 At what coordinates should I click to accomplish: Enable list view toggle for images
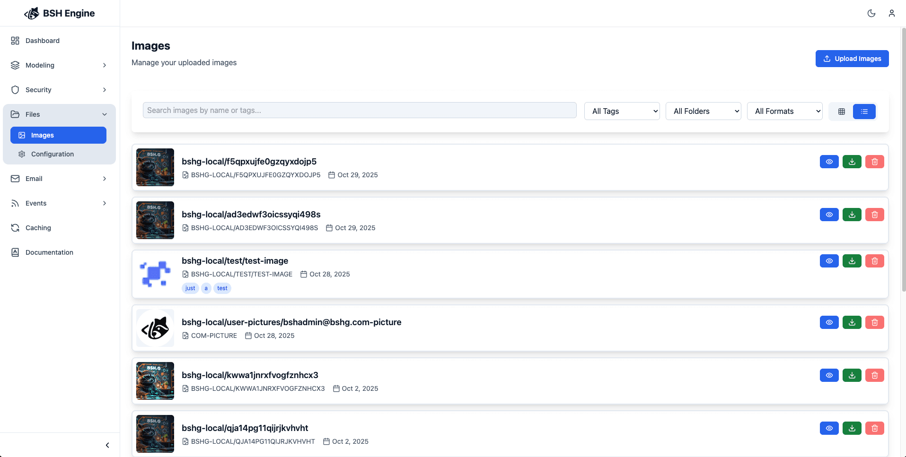pyautogui.click(x=864, y=111)
